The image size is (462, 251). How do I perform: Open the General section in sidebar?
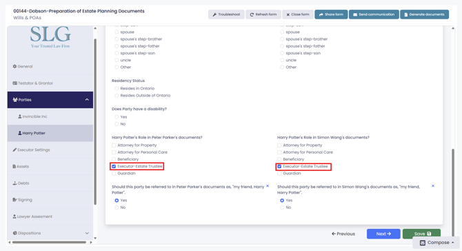50,67
